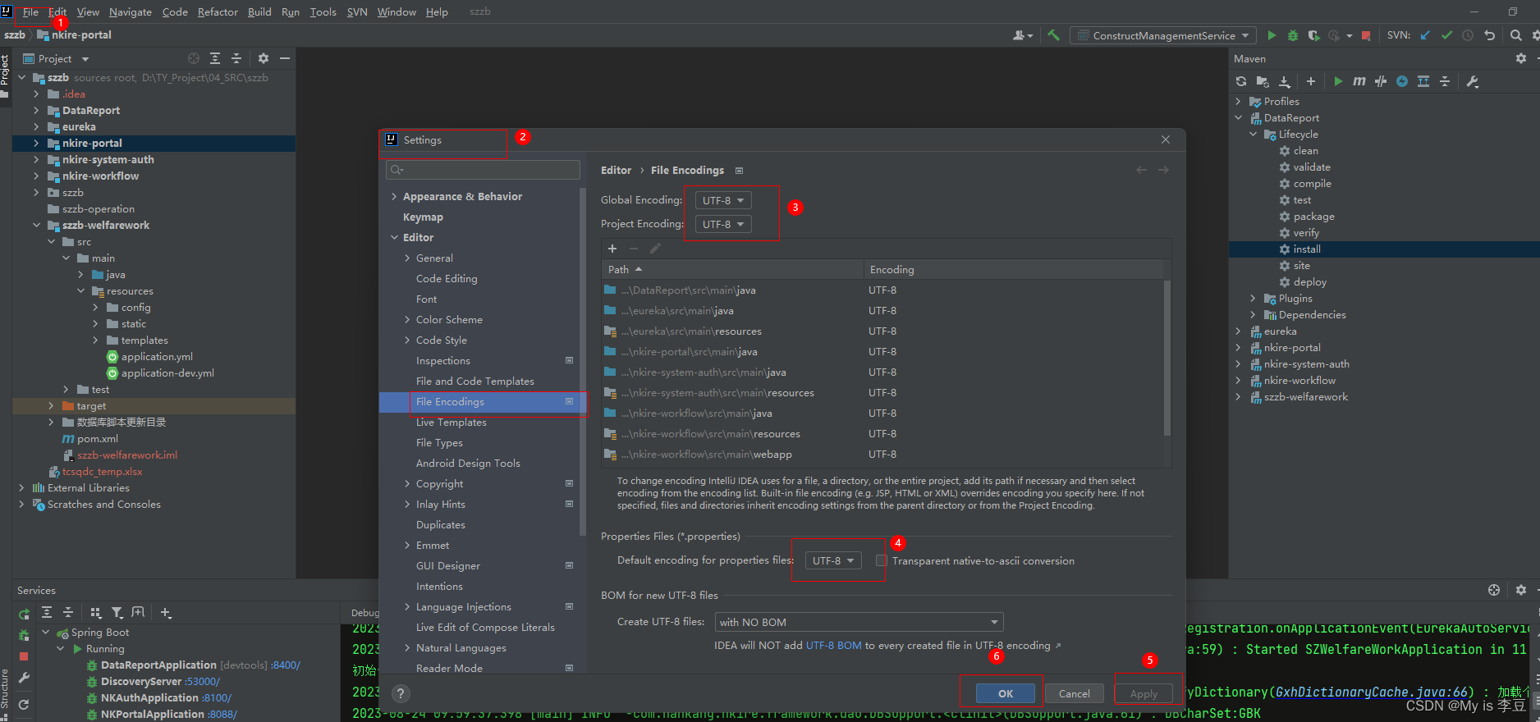
Task: Open properties files default encoding dropdown
Action: tap(833, 560)
